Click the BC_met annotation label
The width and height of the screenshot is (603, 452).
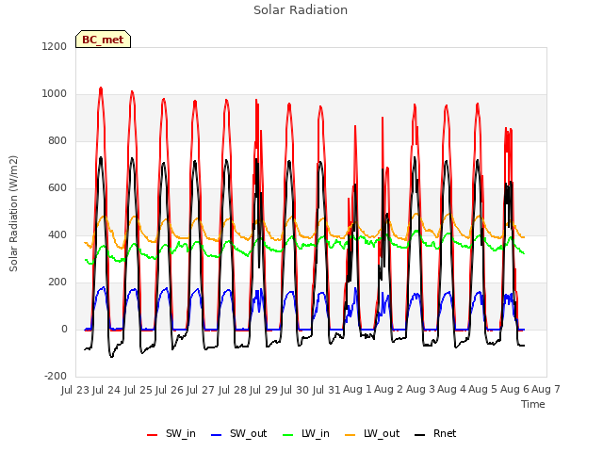(103, 40)
